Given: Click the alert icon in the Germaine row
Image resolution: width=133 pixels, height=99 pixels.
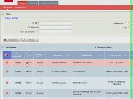Looking at the screenshot, I should tap(7, 93).
